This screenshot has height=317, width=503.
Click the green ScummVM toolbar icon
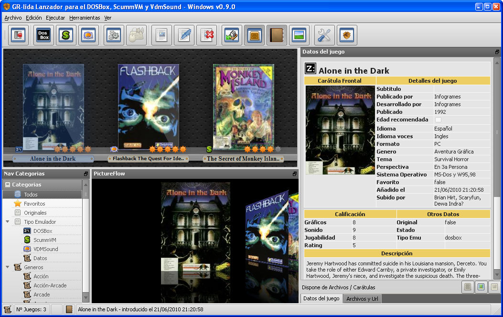66,35
